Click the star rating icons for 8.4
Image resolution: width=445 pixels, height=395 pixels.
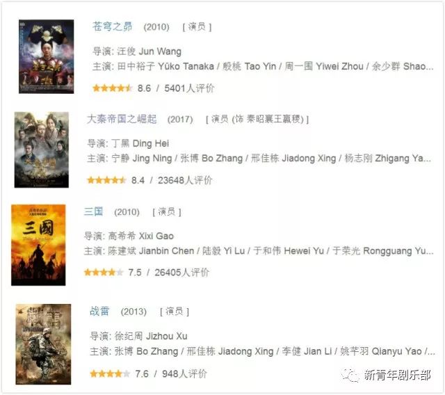106,180
